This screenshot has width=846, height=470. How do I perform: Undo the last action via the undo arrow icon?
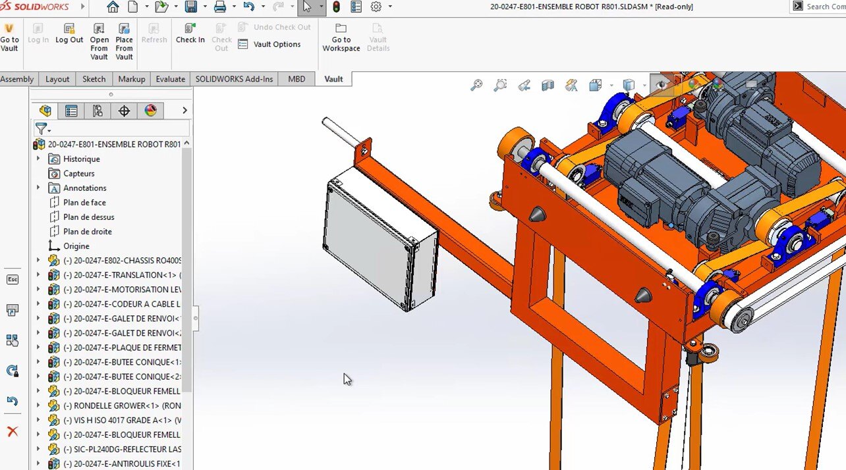248,7
